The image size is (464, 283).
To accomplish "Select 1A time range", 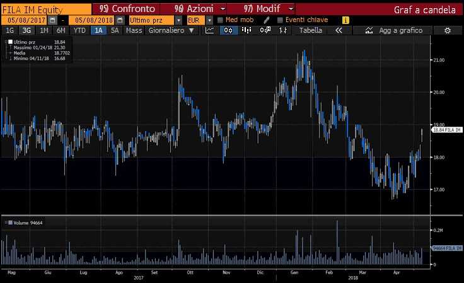I will pos(98,30).
